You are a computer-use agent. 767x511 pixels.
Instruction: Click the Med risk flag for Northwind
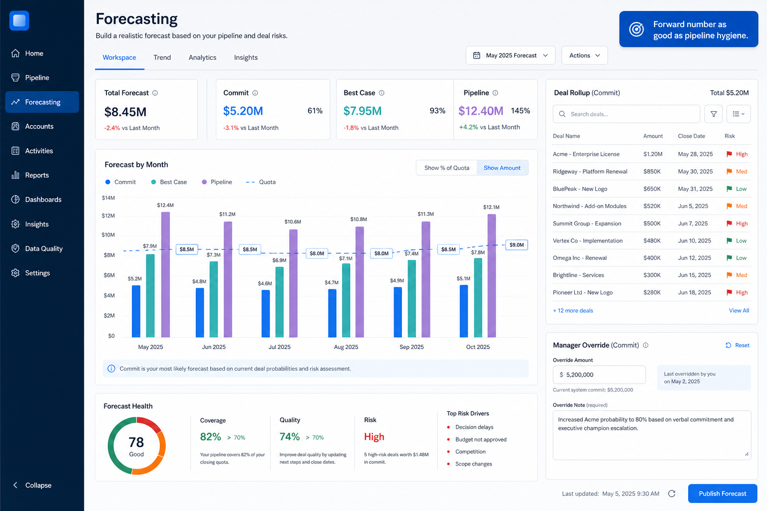pyautogui.click(x=730, y=206)
